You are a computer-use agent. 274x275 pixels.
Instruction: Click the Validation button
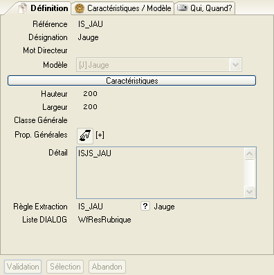pyautogui.click(x=23, y=267)
